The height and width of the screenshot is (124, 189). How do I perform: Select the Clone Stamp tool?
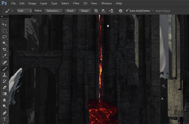4,75
